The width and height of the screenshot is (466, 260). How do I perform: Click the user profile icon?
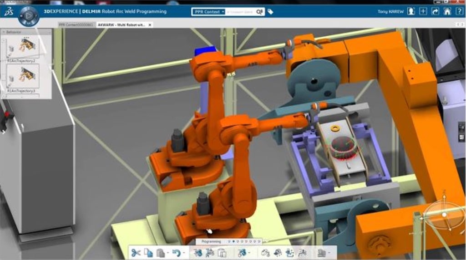411,11
